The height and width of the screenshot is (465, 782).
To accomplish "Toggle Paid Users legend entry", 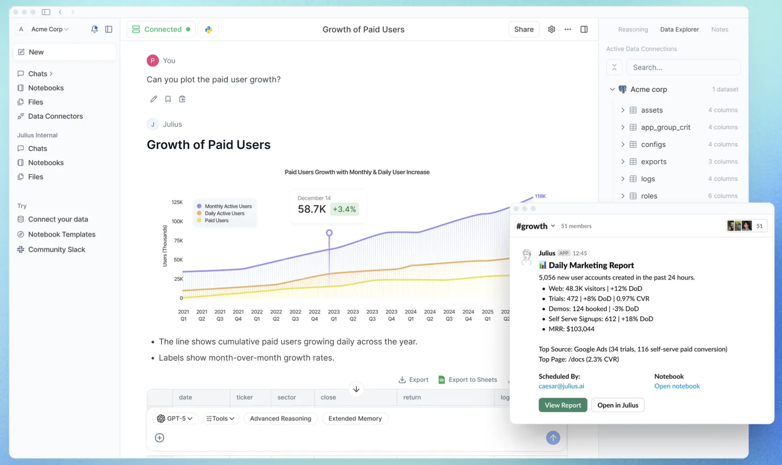I will (x=213, y=220).
